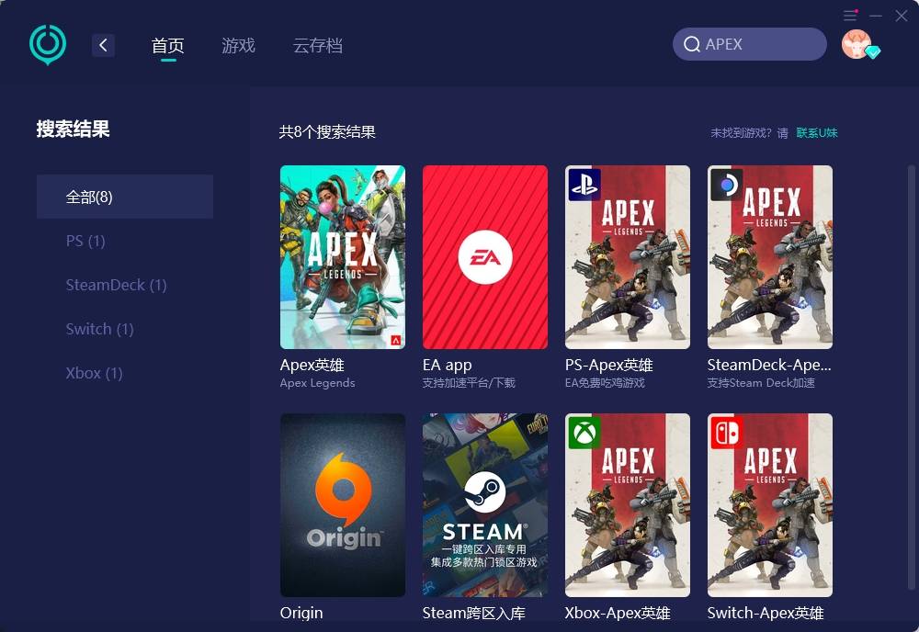Click the EA logo circle
This screenshot has height=632, width=919.
click(x=485, y=257)
